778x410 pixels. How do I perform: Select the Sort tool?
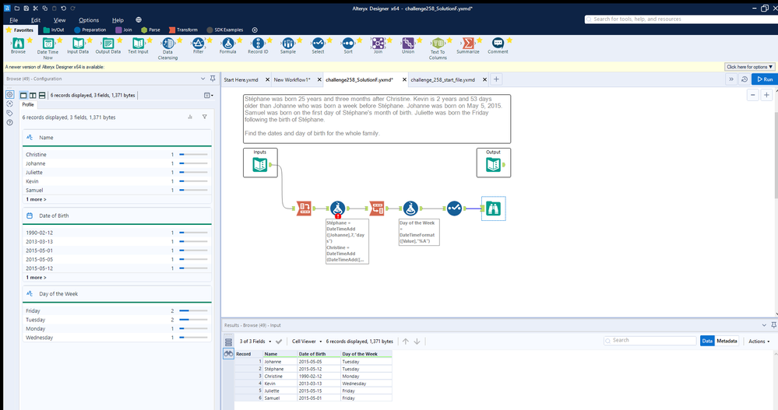coord(348,45)
